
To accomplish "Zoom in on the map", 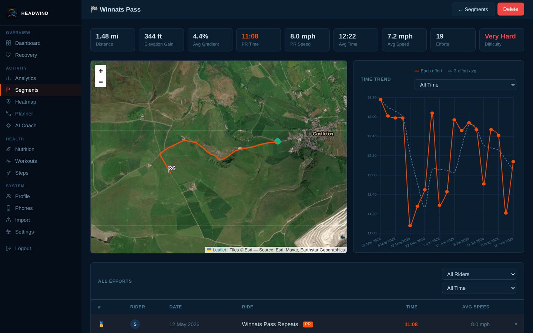I will [101, 71].
